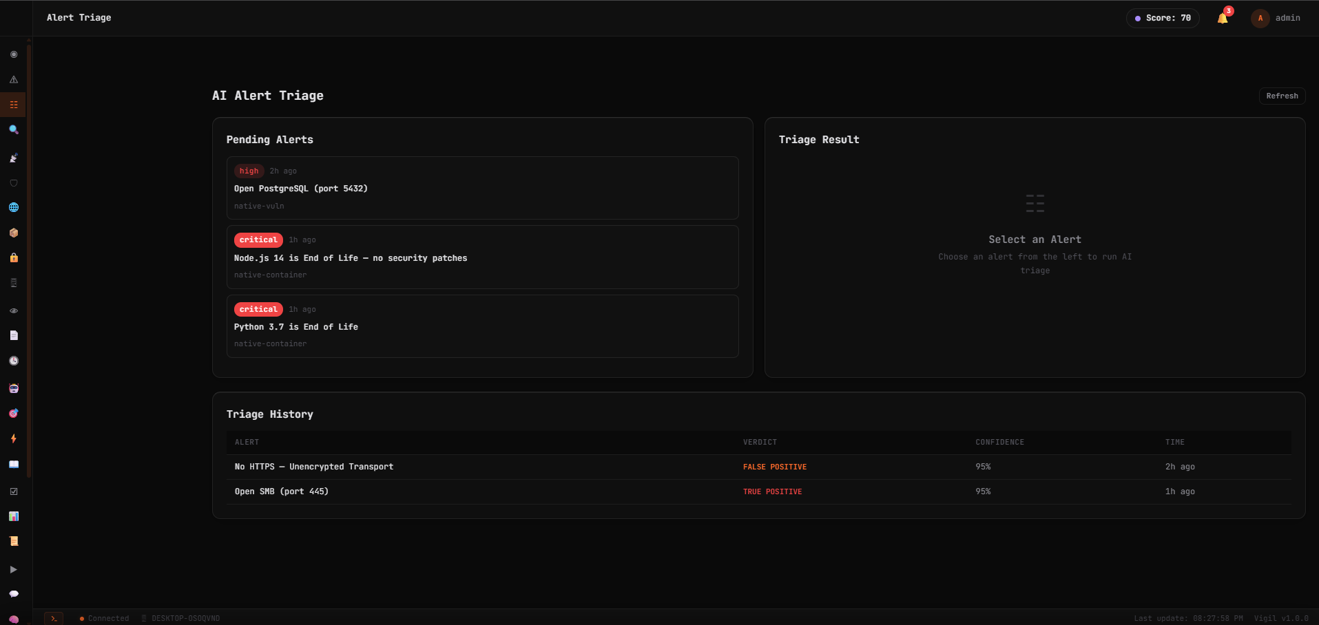Open the shield icon in sidebar

(13, 183)
